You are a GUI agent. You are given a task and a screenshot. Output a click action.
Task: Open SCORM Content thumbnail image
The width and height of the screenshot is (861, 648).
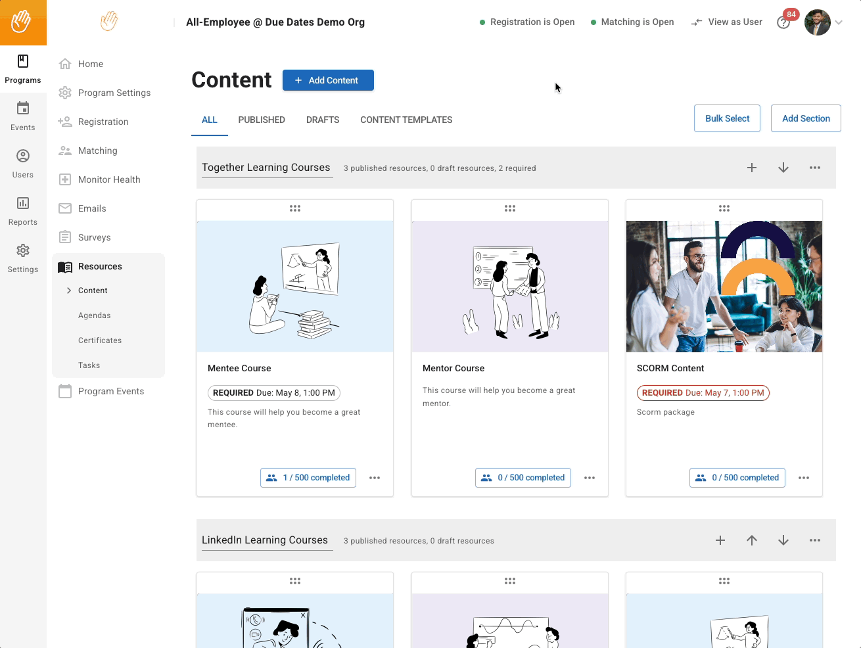724,287
